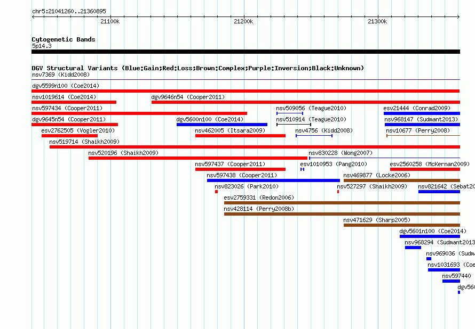
Task: Click the blue bar under esv21444 (Conrad2009)
Action: 422,113
